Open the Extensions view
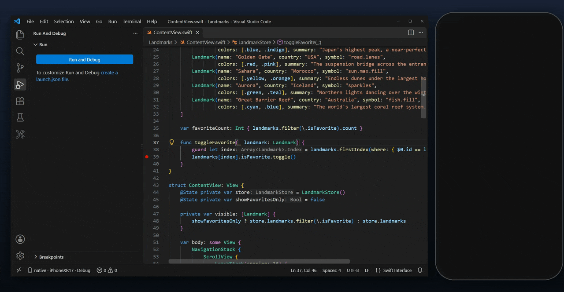The height and width of the screenshot is (292, 564). click(20, 101)
